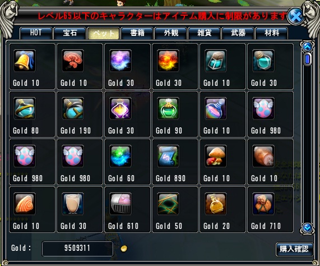
Task: Choose the green potion costing Gold 90
Action: pos(168,108)
